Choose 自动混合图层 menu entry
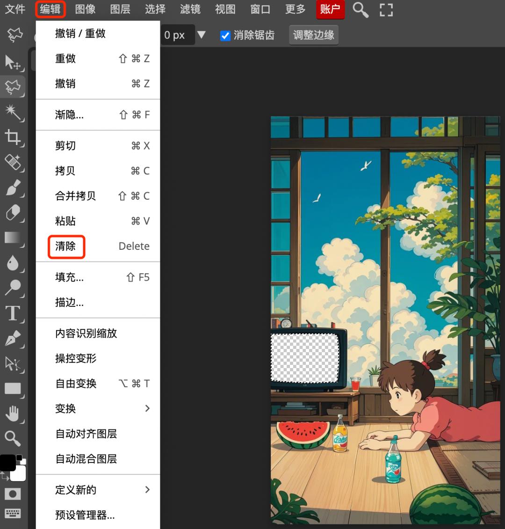The image size is (505, 529). click(98, 459)
